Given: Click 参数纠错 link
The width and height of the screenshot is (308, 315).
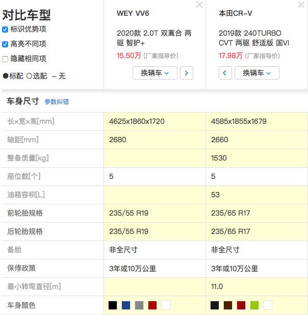Looking at the screenshot, I should point(57,101).
